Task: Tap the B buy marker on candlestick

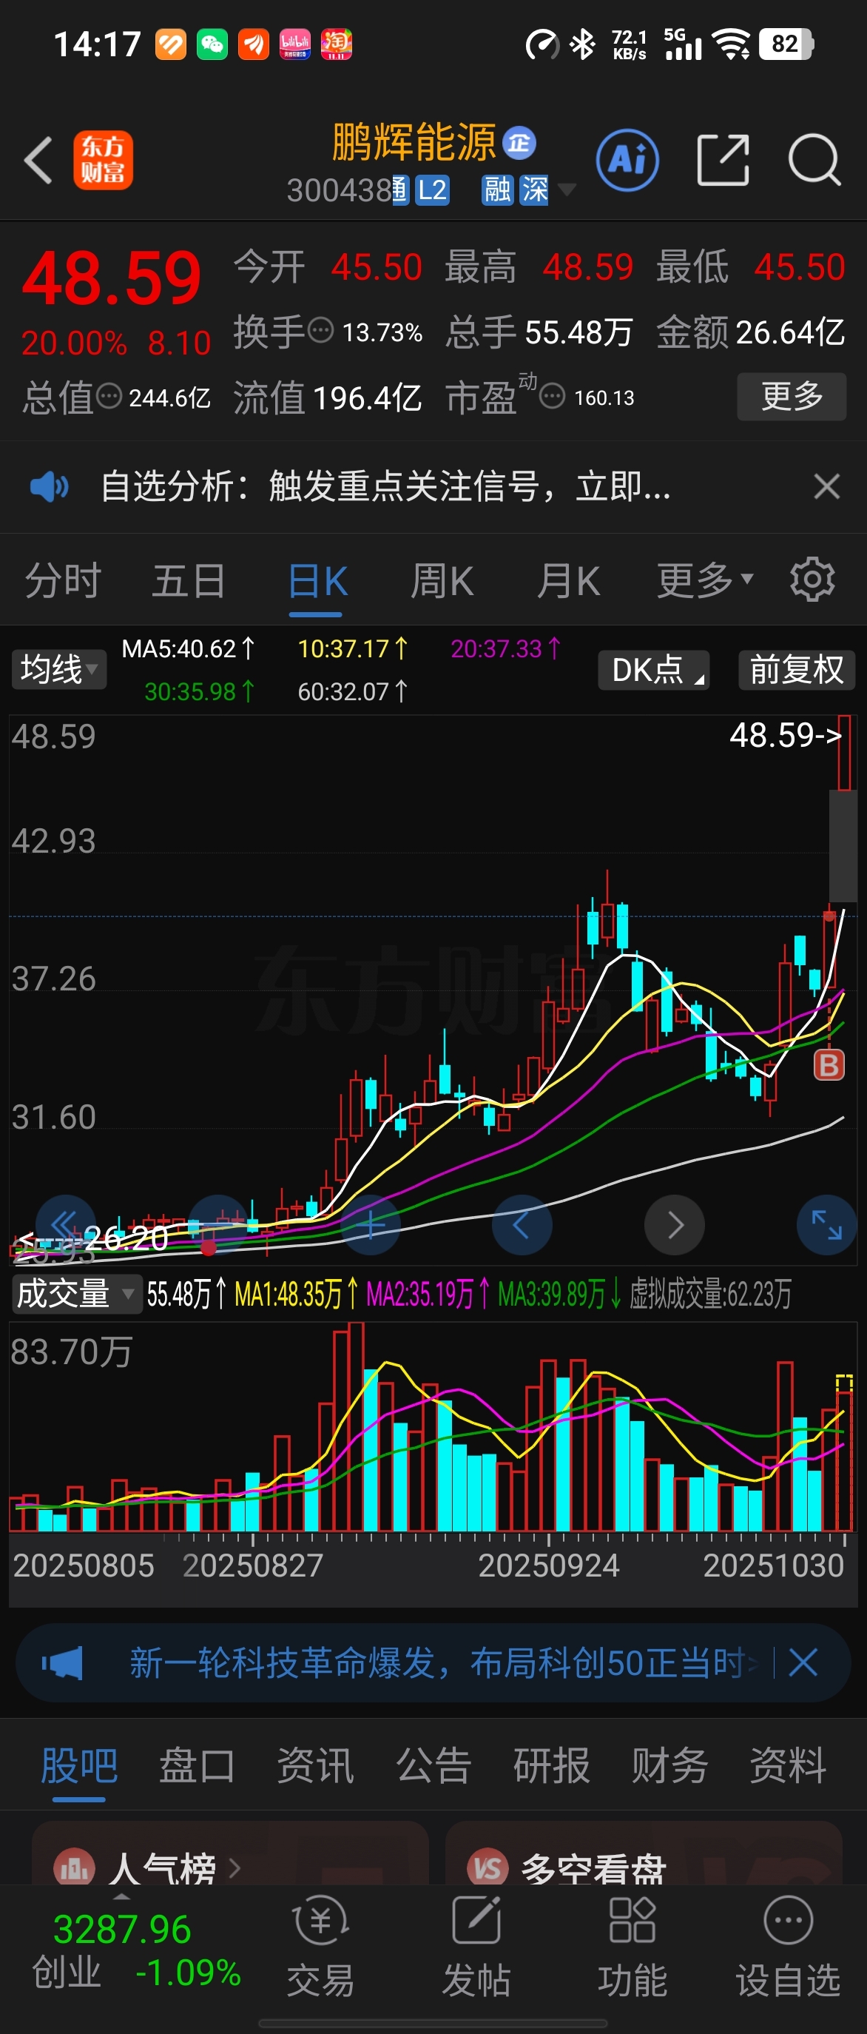Action: click(x=829, y=1064)
